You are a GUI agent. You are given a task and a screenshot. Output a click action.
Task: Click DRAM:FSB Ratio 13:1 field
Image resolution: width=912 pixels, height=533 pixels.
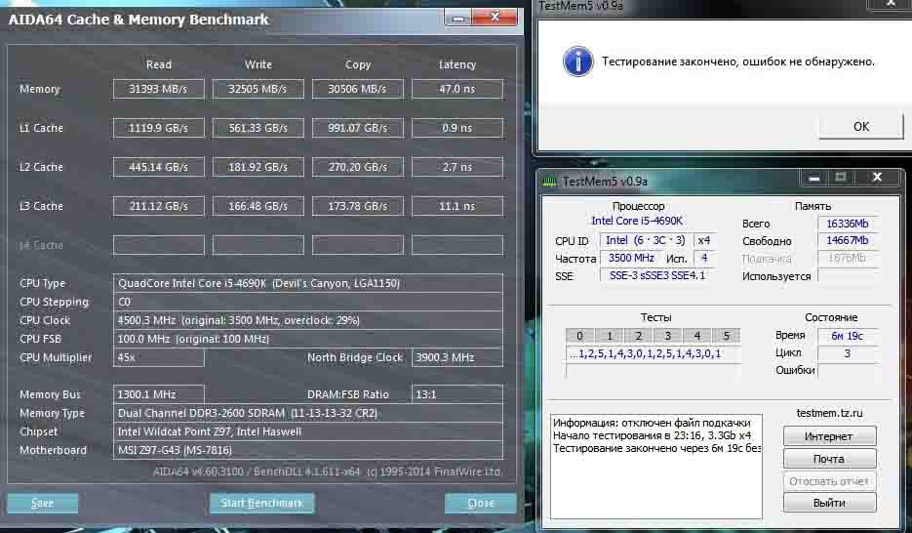(457, 394)
